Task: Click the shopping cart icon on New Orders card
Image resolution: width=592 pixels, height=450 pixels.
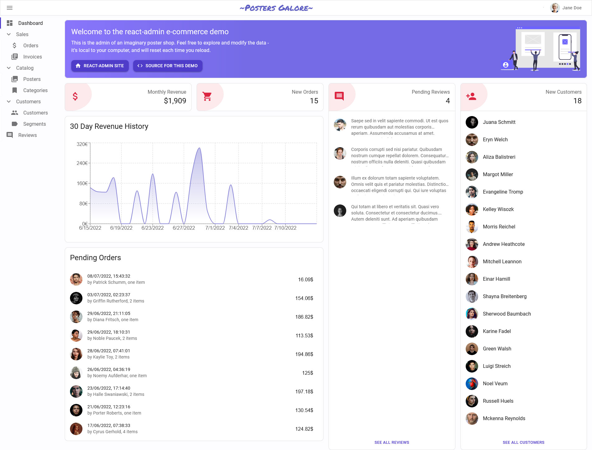Action: tap(207, 96)
